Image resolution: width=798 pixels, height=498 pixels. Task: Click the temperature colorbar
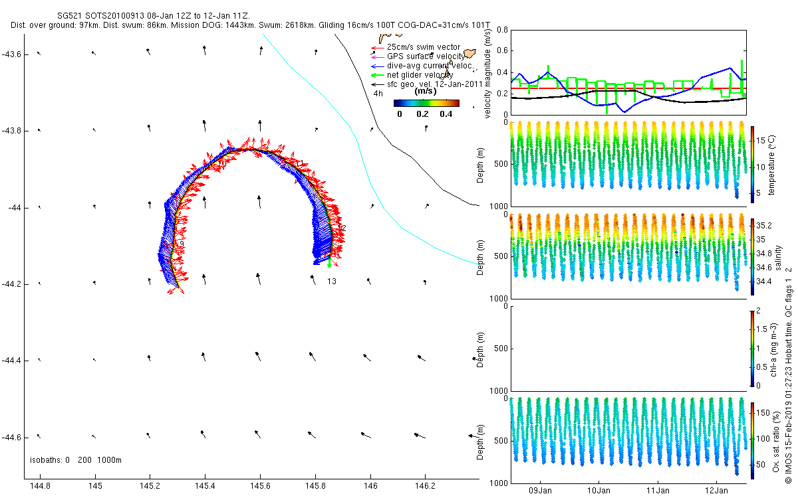click(752, 163)
